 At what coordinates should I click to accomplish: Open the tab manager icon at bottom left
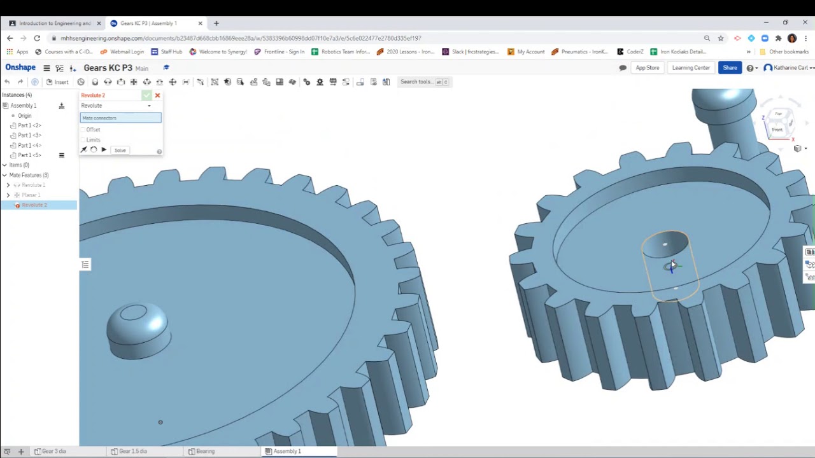click(7, 452)
